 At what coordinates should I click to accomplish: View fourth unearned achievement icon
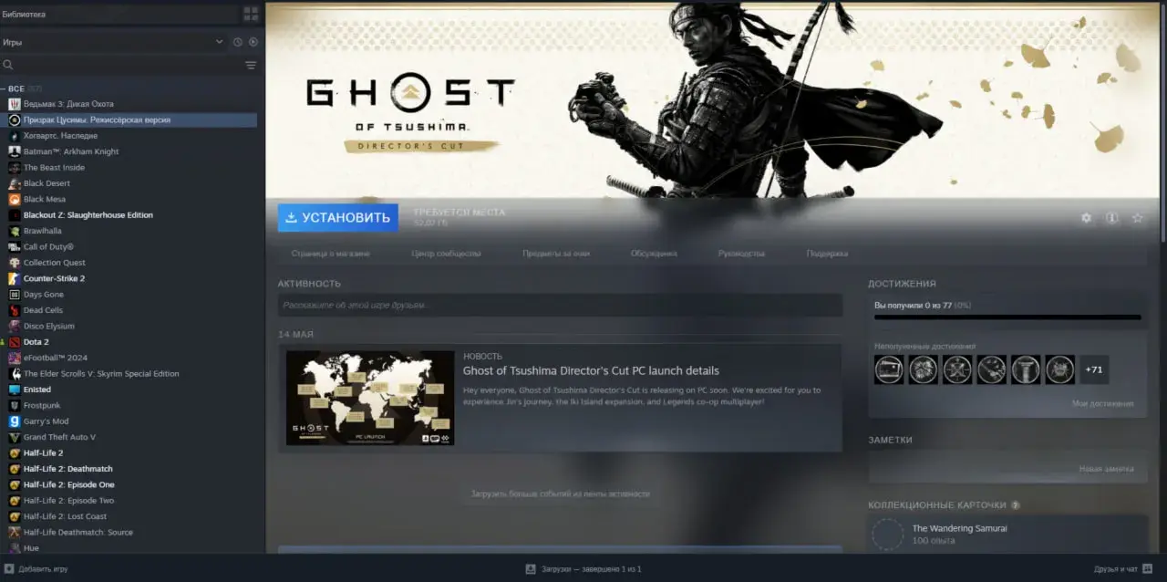pyautogui.click(x=991, y=369)
